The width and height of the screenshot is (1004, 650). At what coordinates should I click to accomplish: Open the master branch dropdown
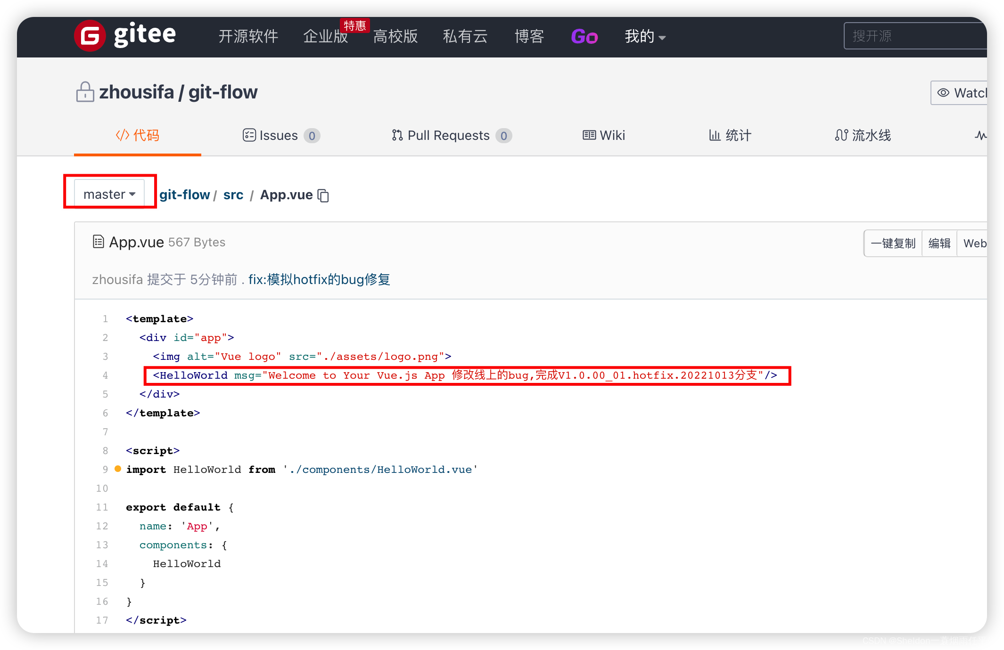[109, 194]
